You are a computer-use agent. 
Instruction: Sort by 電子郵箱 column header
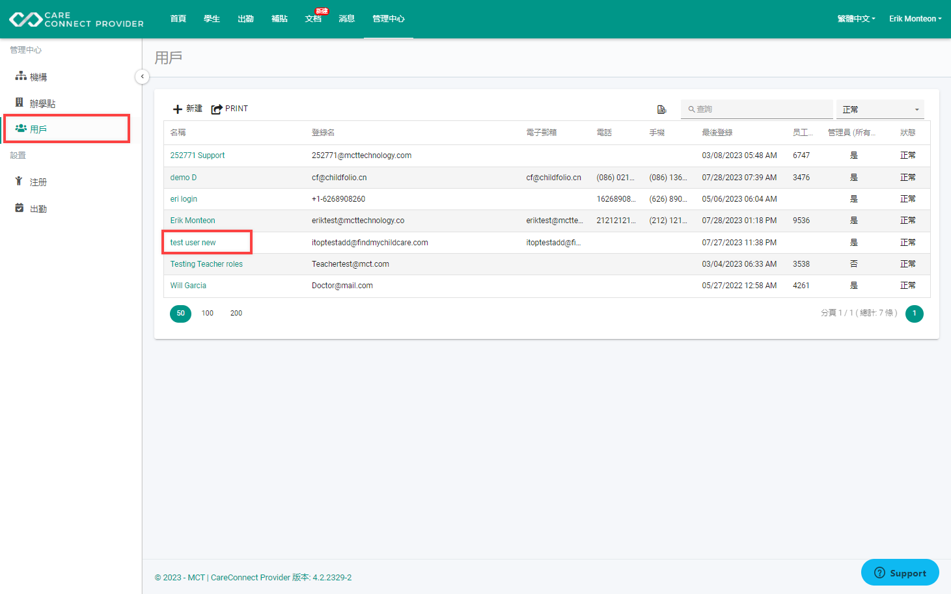(542, 133)
